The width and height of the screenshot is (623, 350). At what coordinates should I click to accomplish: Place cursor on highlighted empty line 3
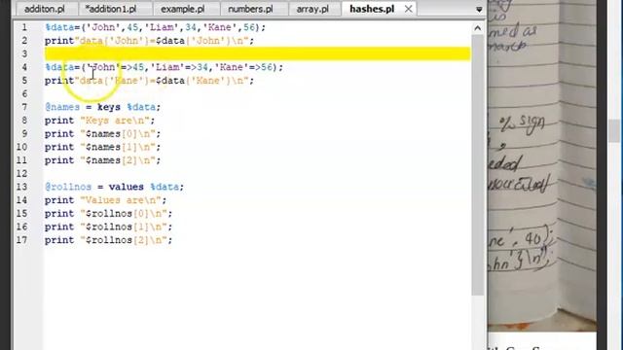pos(257,53)
